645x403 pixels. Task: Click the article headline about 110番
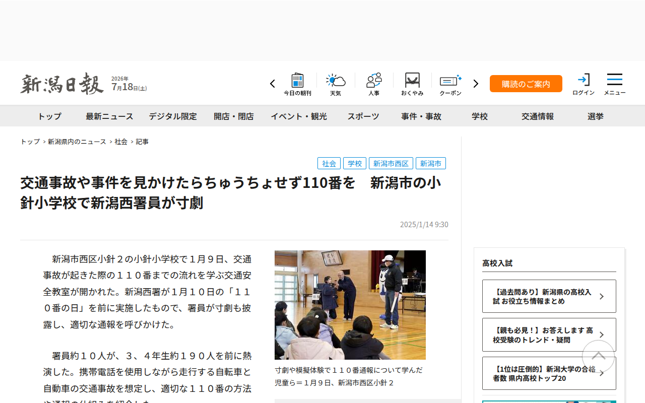coord(231,192)
